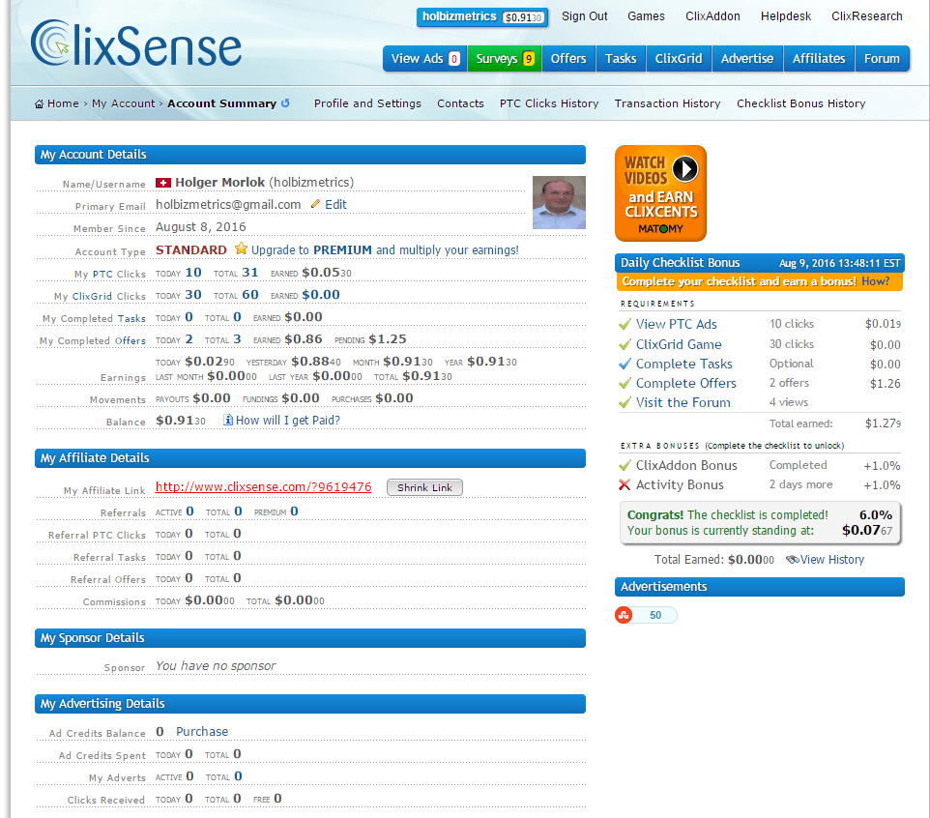Click How will I get Paid link
Image resolution: width=930 pixels, height=818 pixels.
288,420
